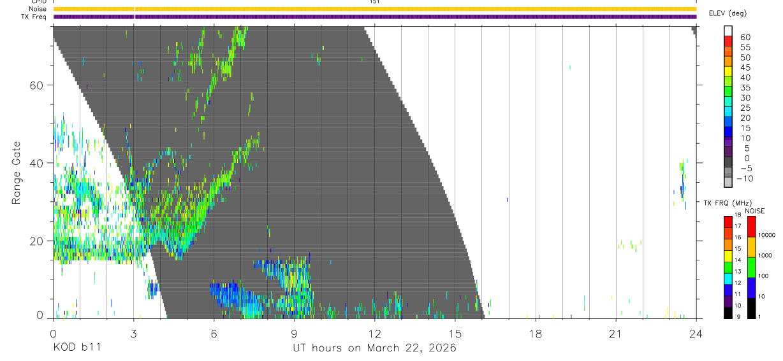The width and height of the screenshot is (783, 361).
Task: Click the '55' label on the ELEV colorbar
Action: click(745, 48)
